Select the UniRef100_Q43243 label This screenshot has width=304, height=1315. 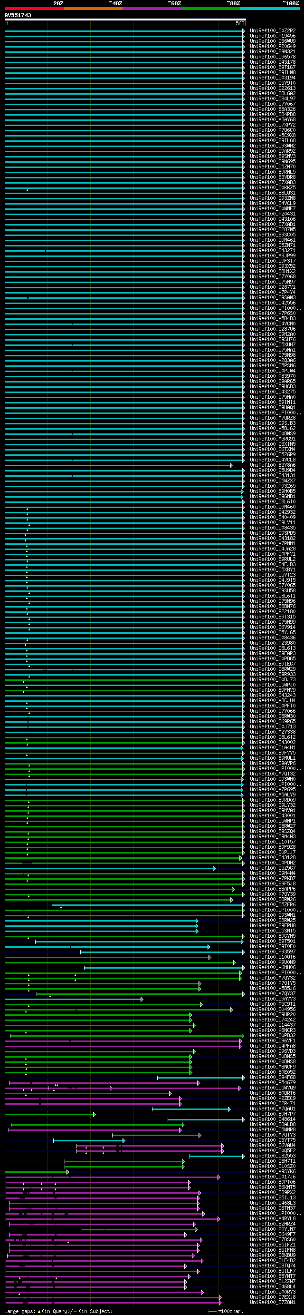273,695
